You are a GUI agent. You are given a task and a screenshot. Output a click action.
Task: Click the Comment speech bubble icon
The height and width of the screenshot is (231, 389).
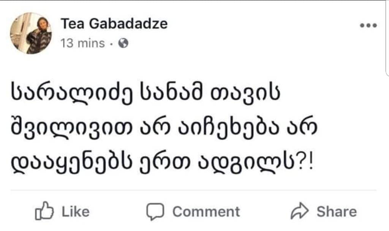(x=155, y=212)
